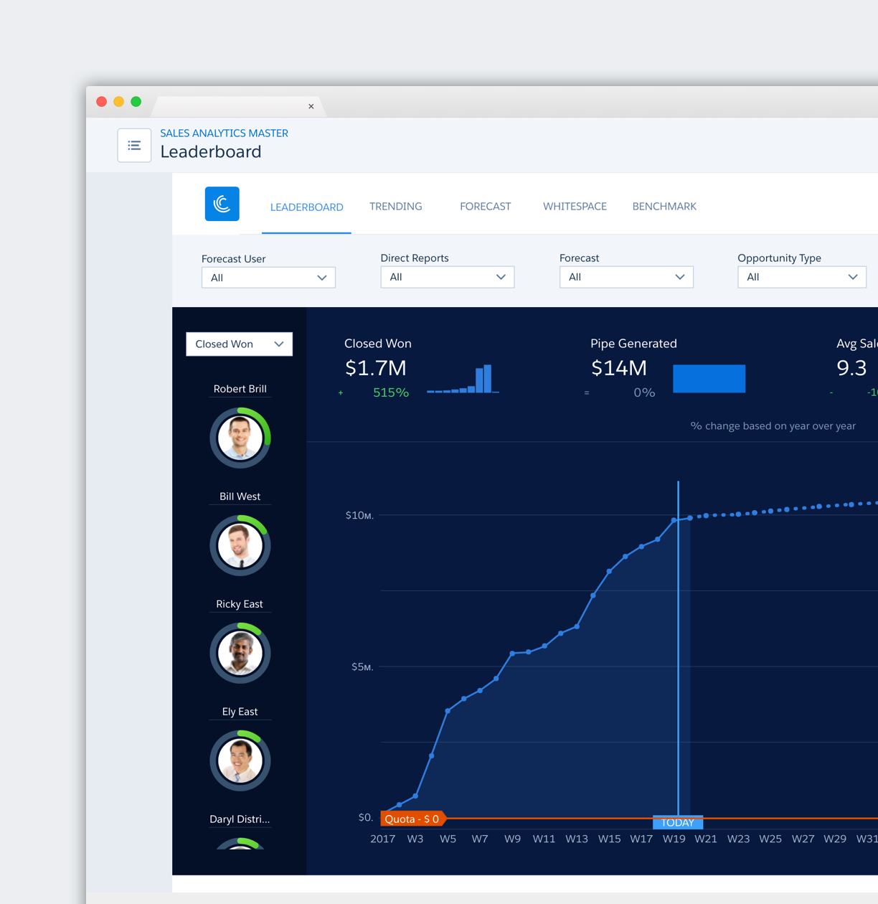Open the Direct Reports dropdown

tap(447, 277)
